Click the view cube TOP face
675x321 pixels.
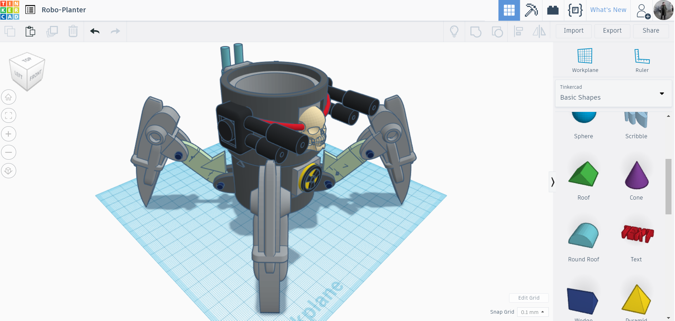pyautogui.click(x=27, y=60)
